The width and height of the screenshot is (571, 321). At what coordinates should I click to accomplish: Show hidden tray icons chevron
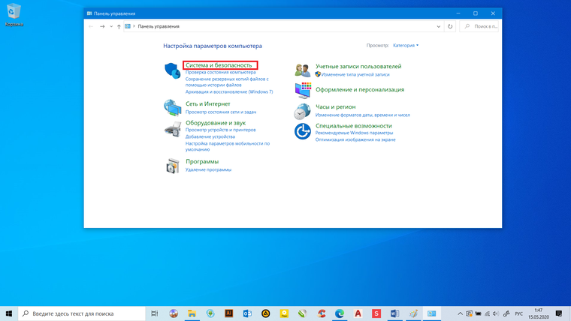pos(460,313)
